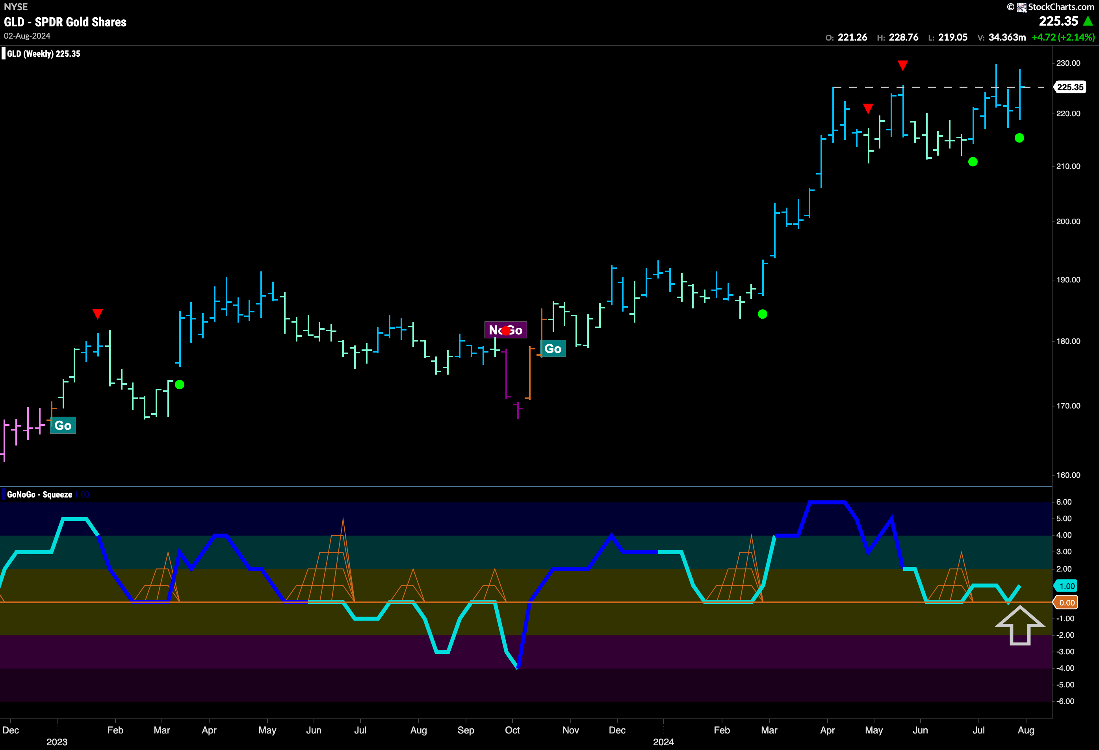Click the 6.00 oscillator axis label
The height and width of the screenshot is (750, 1099).
[1064, 502]
